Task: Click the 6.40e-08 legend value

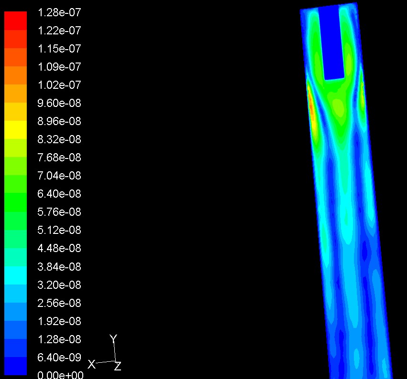Action: tap(59, 194)
